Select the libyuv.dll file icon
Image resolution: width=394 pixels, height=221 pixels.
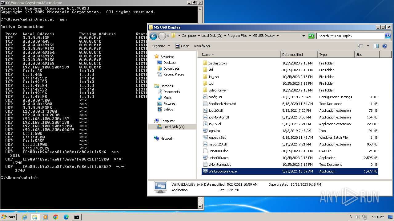205,124
